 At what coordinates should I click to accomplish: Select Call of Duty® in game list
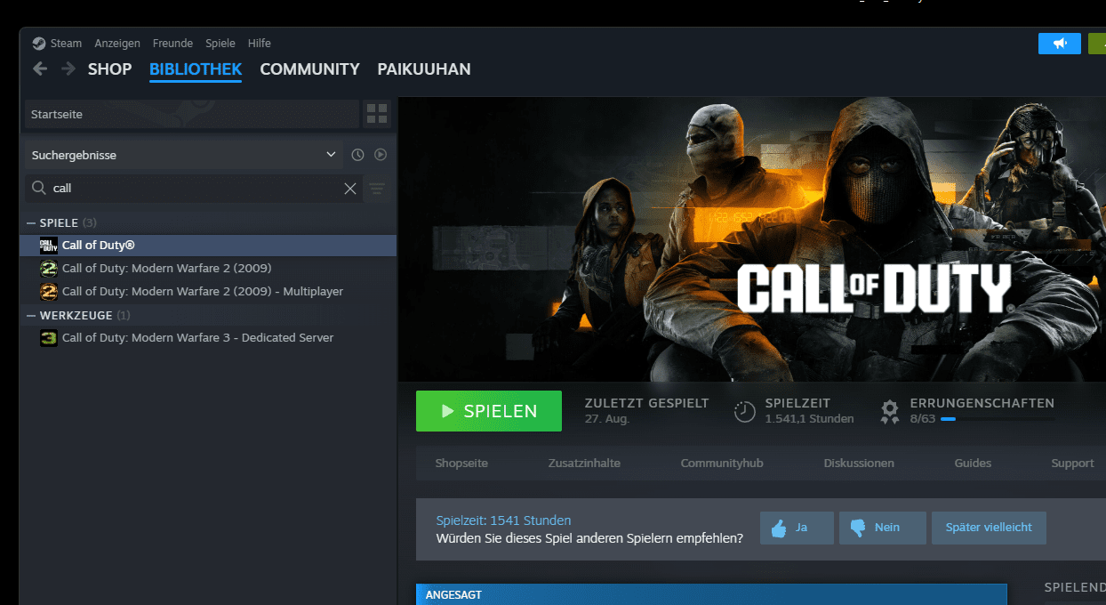[x=208, y=246]
